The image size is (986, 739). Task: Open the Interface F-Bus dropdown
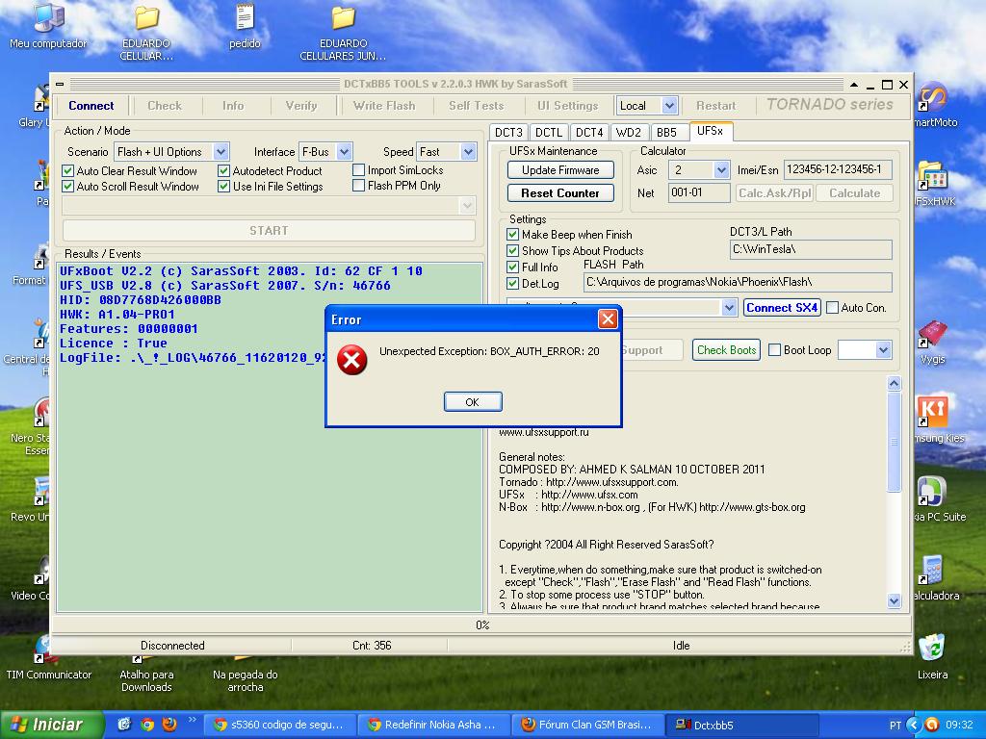[x=344, y=151]
